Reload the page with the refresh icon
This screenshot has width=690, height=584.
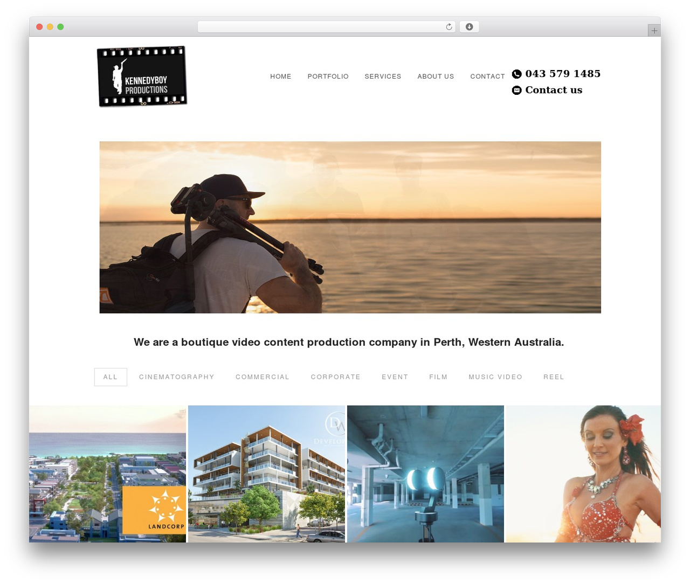click(x=449, y=27)
